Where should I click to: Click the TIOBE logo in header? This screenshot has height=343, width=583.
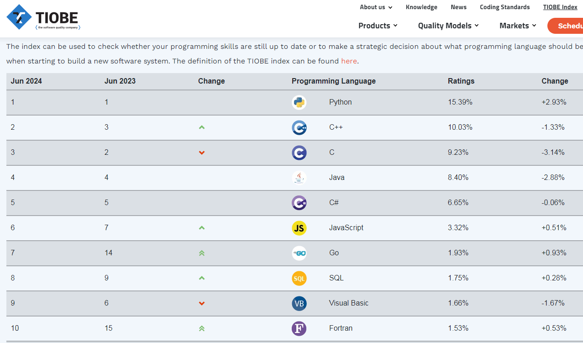43,18
